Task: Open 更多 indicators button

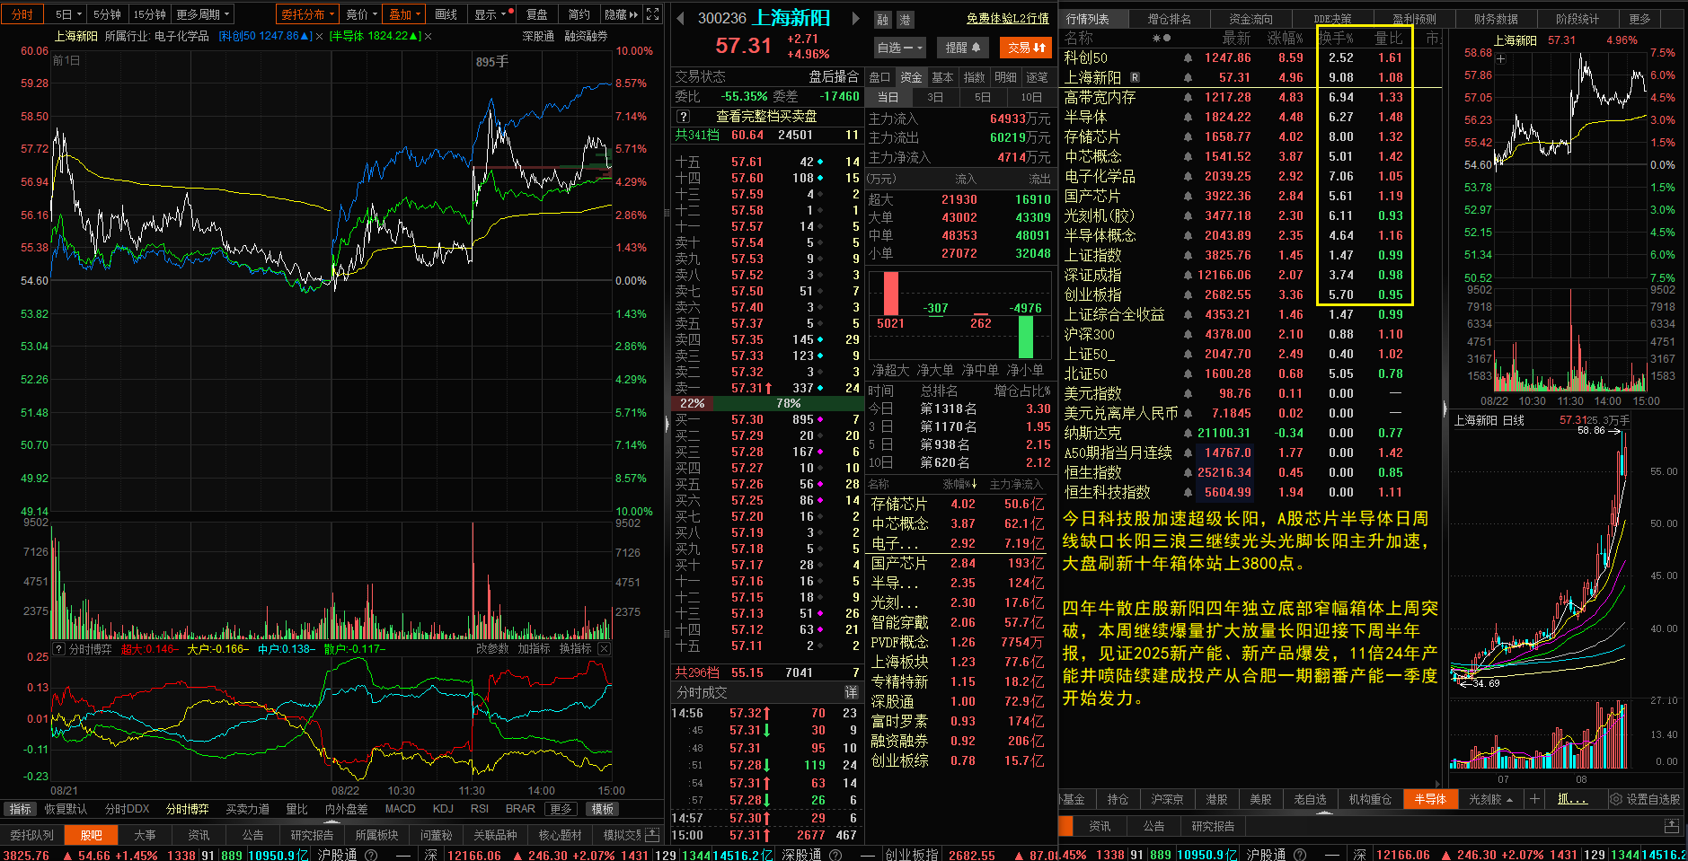Action: 561,809
